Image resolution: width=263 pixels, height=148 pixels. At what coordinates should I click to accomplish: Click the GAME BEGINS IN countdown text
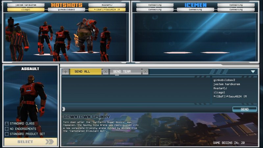click(x=229, y=143)
